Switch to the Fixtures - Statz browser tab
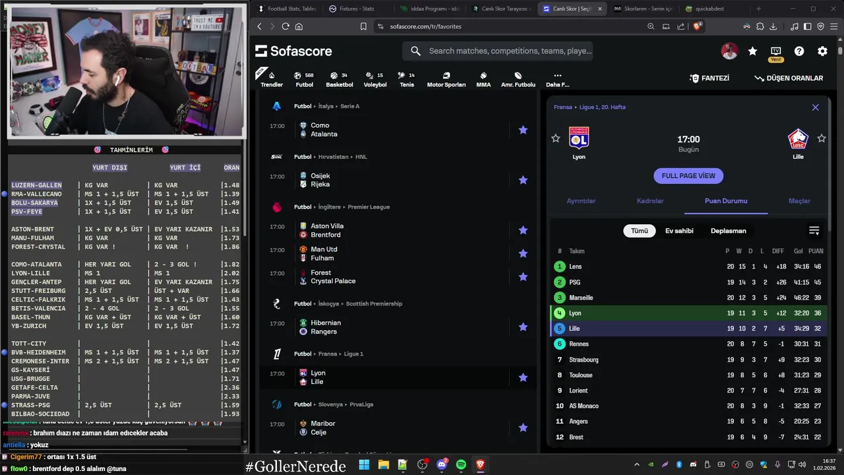 357,9
